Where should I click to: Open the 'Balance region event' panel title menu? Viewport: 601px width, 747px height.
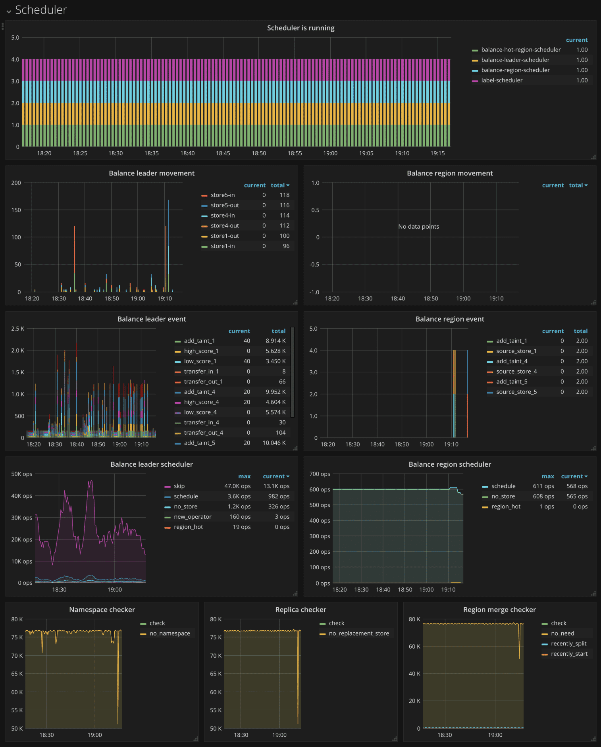point(449,319)
